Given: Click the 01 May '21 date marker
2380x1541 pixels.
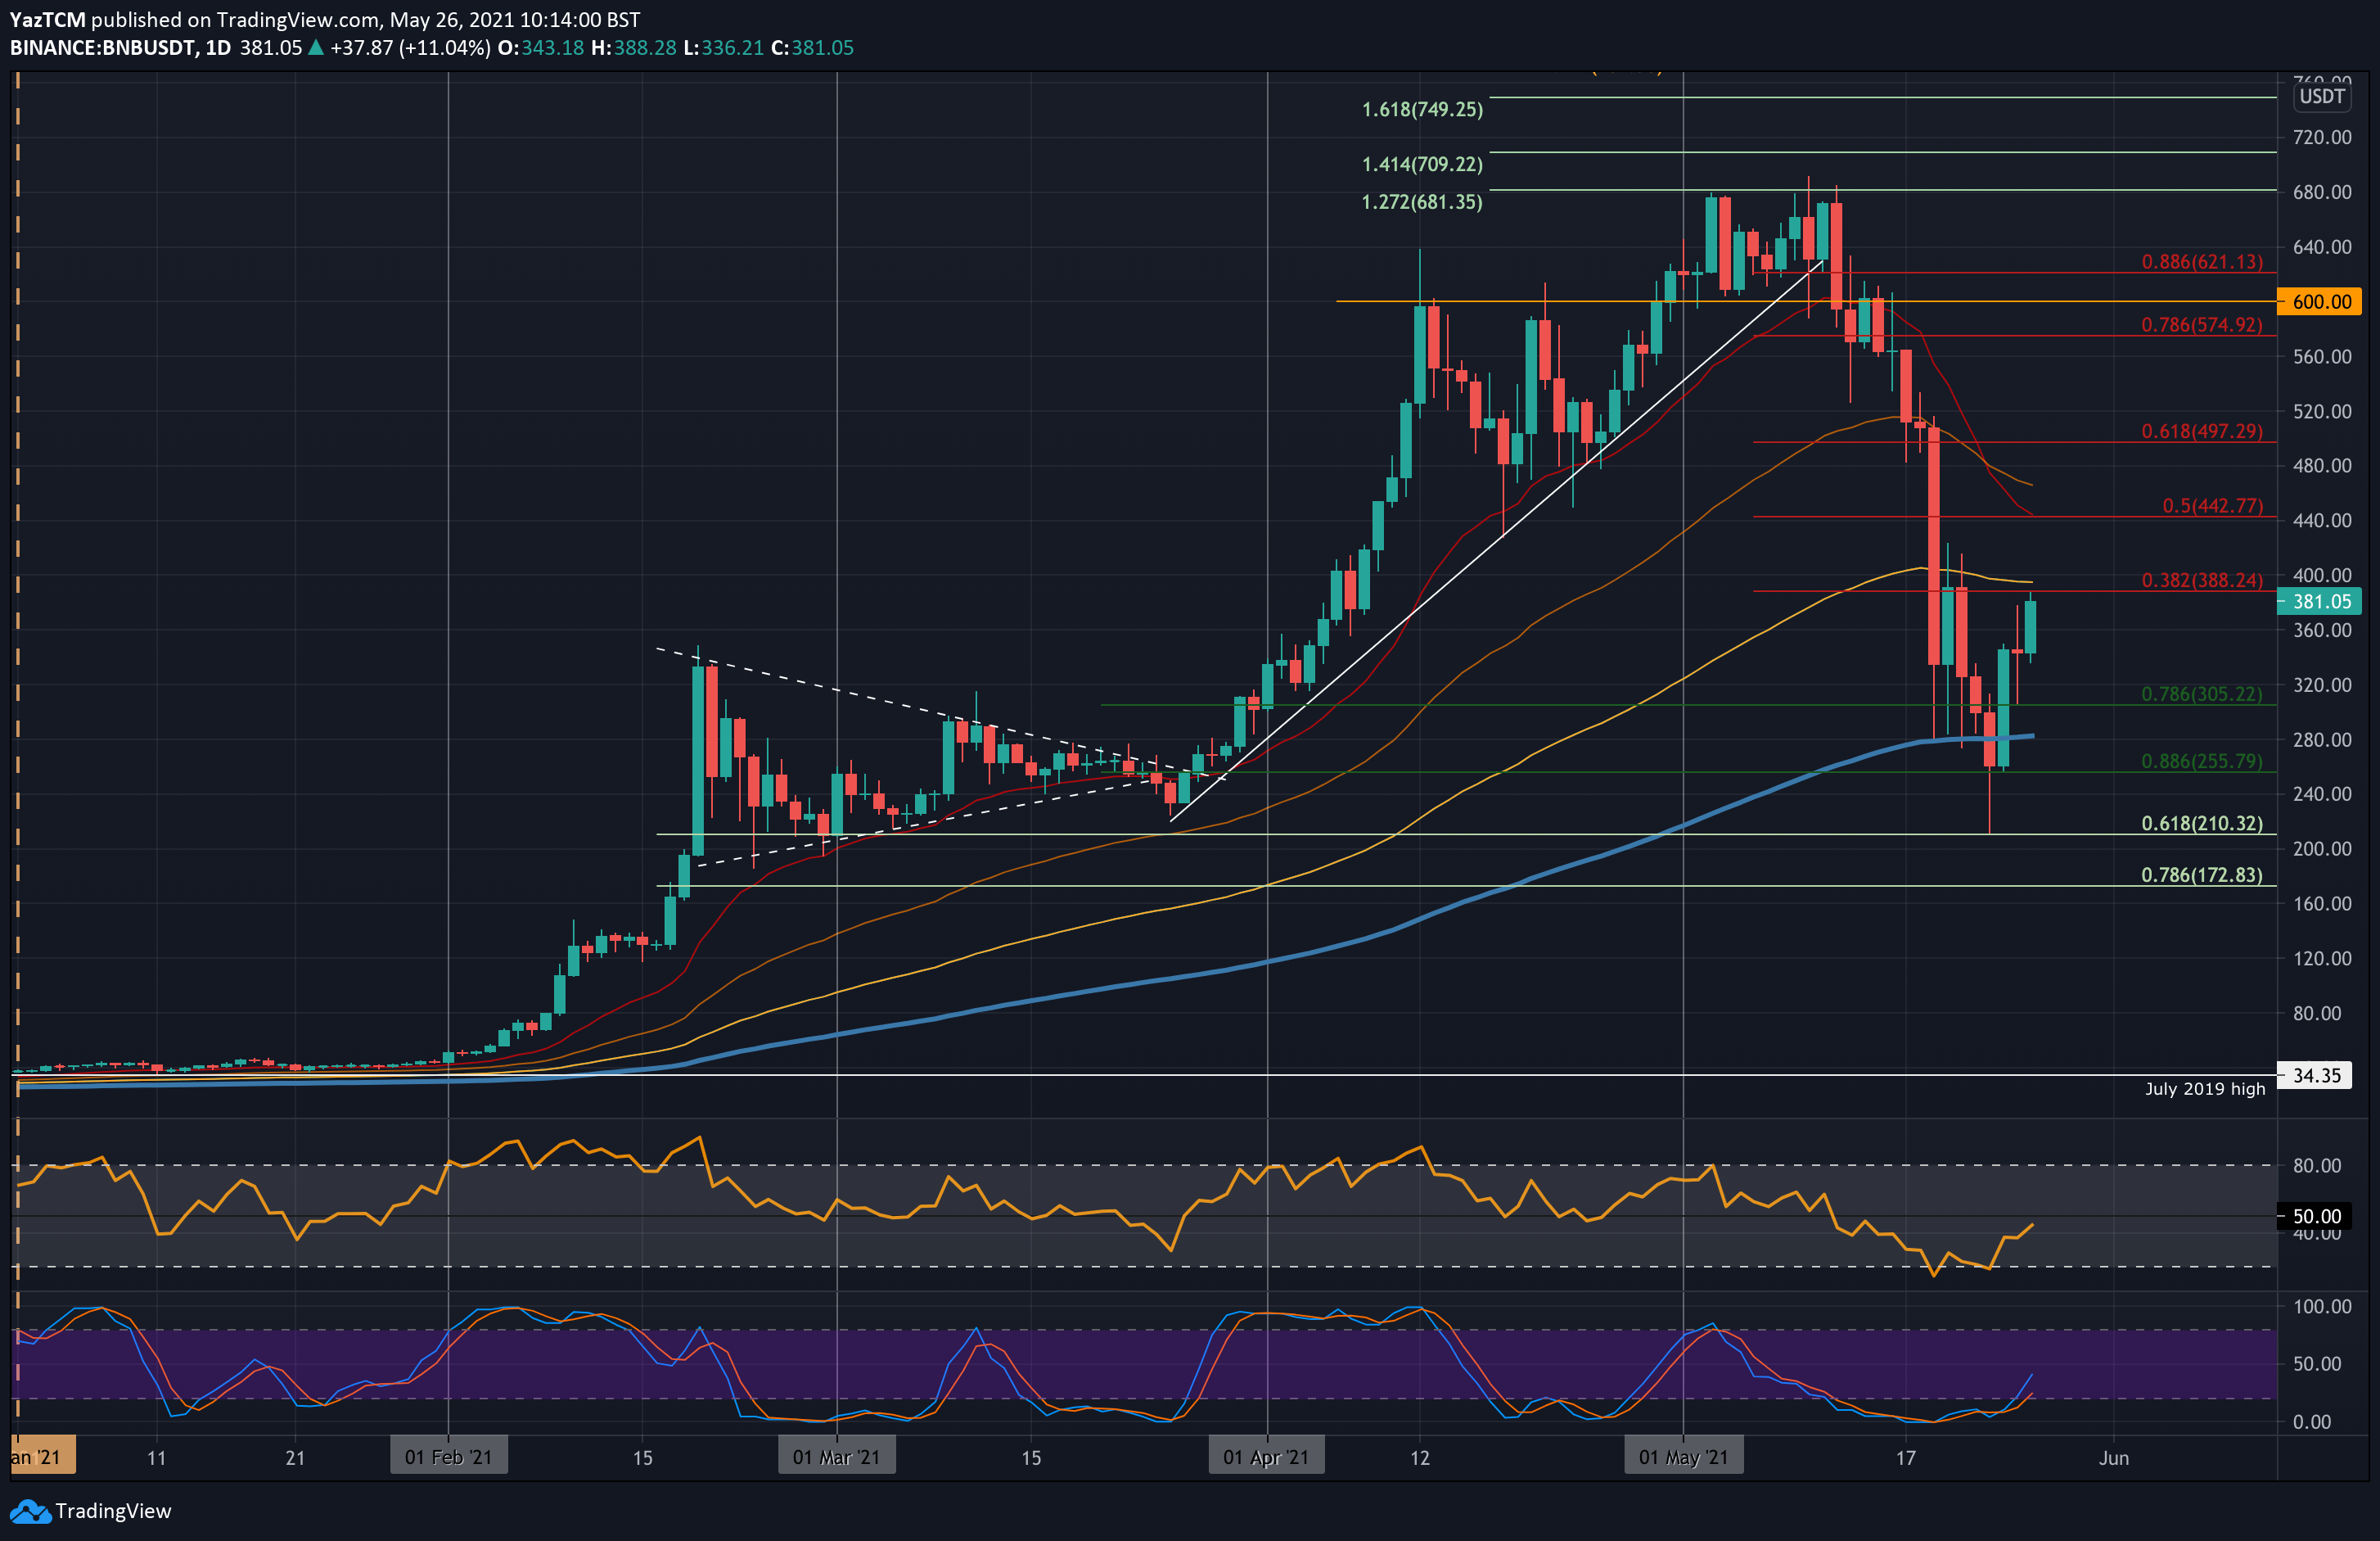Looking at the screenshot, I should pos(1684,1457).
